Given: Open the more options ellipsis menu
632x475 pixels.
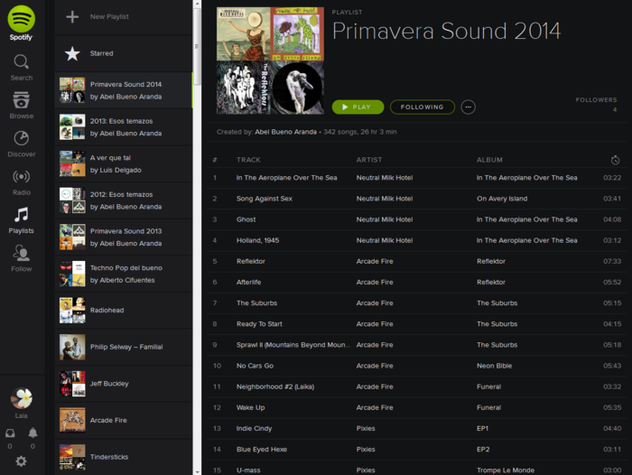Looking at the screenshot, I should click(468, 107).
